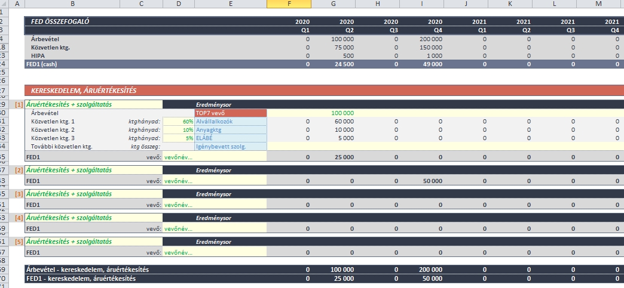Select the További közvetlen ktg. label

point(62,146)
